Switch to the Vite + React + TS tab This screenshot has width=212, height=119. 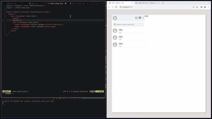pyautogui.click(x=121, y=3)
